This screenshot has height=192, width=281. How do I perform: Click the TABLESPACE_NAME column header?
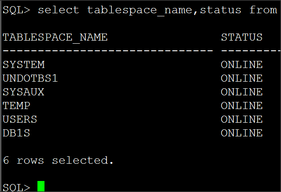(55, 38)
